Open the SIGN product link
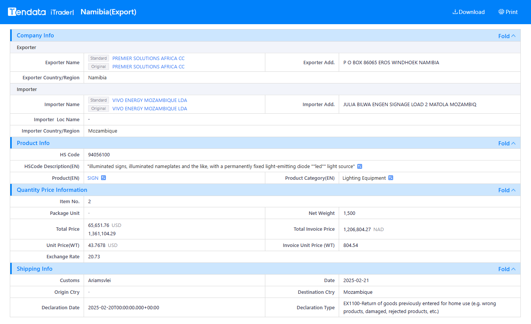This screenshot has width=531, height=324. pyautogui.click(x=93, y=178)
